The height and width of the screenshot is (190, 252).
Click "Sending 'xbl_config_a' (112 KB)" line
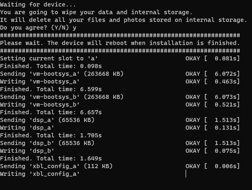click(56, 167)
